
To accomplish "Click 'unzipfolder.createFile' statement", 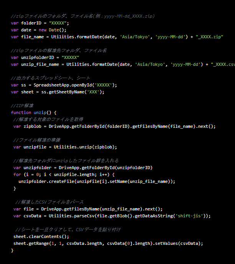I will [43, 181].
